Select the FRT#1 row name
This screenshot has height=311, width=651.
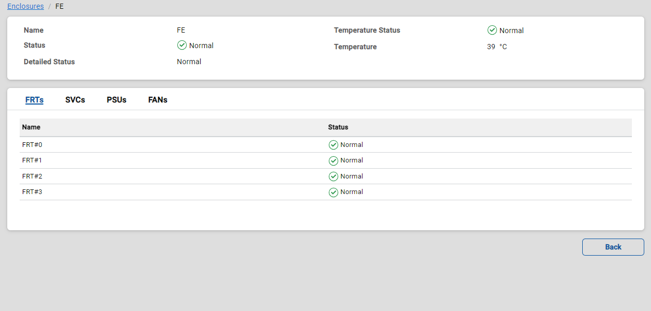[x=32, y=160]
